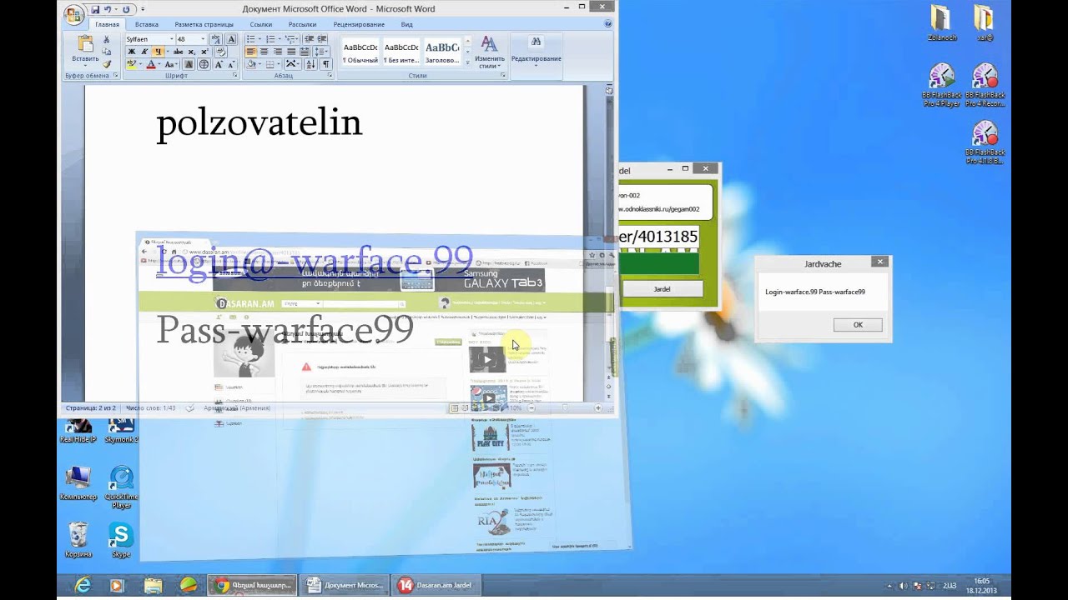Click the Undo arrow in quick access toolbar
The height and width of the screenshot is (600, 1068).
(x=108, y=10)
